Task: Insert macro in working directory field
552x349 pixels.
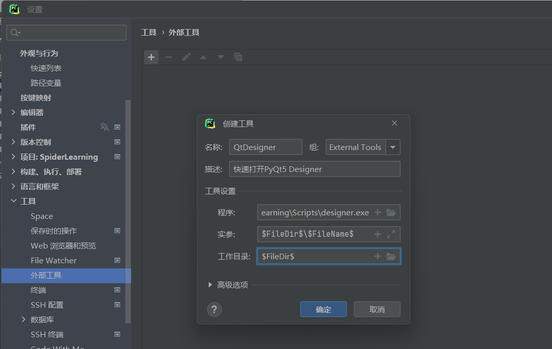Action: point(378,256)
